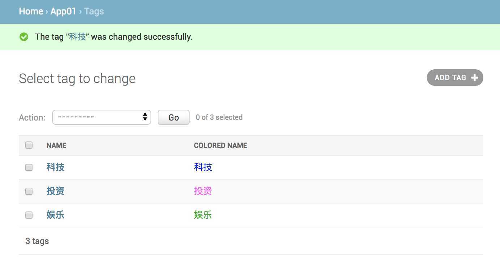Open the 投资 tag in Name column
Viewport: 500px width, 275px height.
pyautogui.click(x=55, y=191)
